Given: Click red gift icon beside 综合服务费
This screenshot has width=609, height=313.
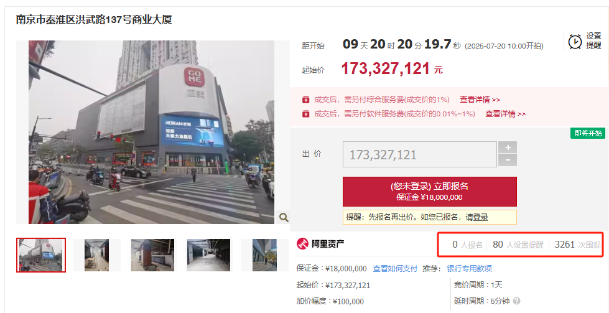Looking at the screenshot, I should pos(305,100).
